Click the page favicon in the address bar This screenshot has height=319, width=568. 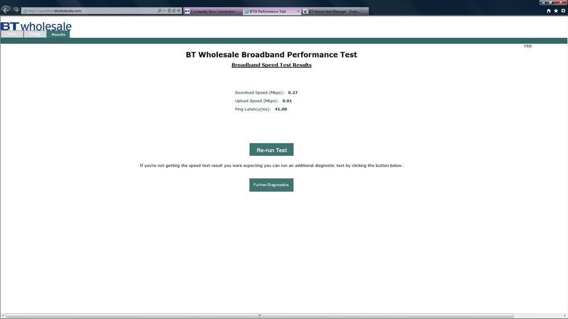pyautogui.click(x=24, y=11)
